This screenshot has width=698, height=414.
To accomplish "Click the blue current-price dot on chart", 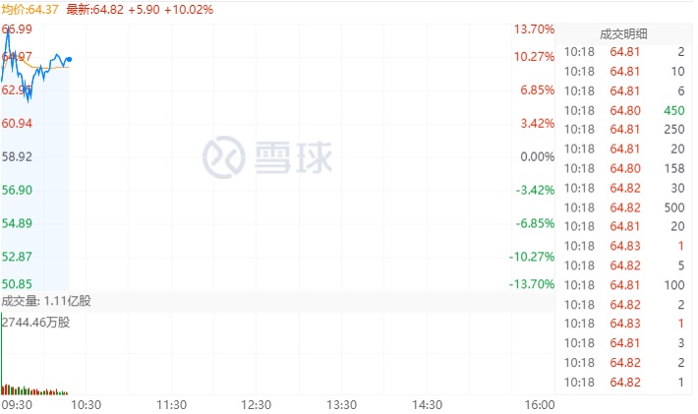I will pos(69,59).
